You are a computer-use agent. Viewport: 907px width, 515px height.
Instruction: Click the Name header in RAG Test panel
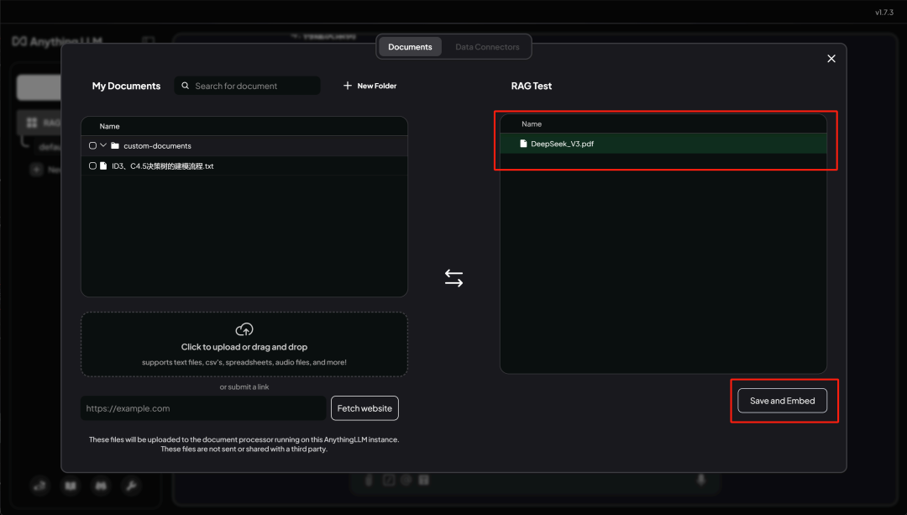pos(532,123)
